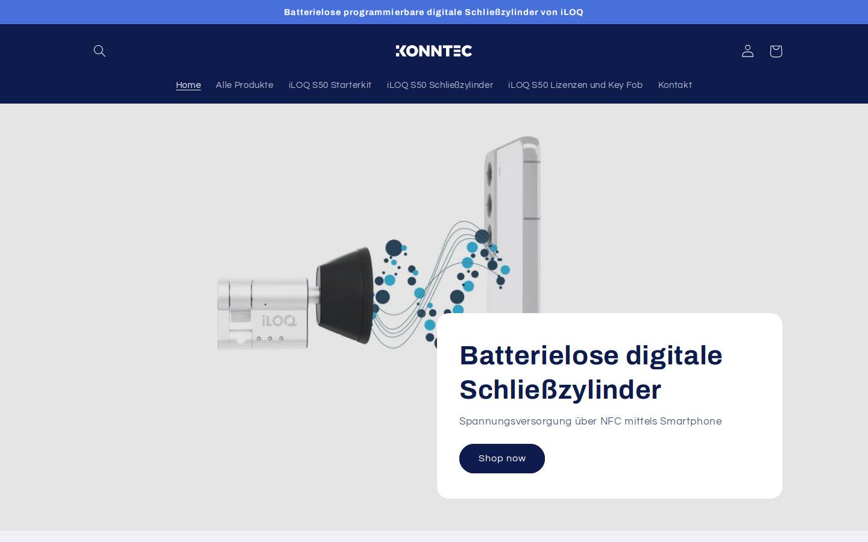This screenshot has width=868, height=542.
Task: Click the Batterielose digitale Schließzylinder heading
Action: (x=591, y=372)
